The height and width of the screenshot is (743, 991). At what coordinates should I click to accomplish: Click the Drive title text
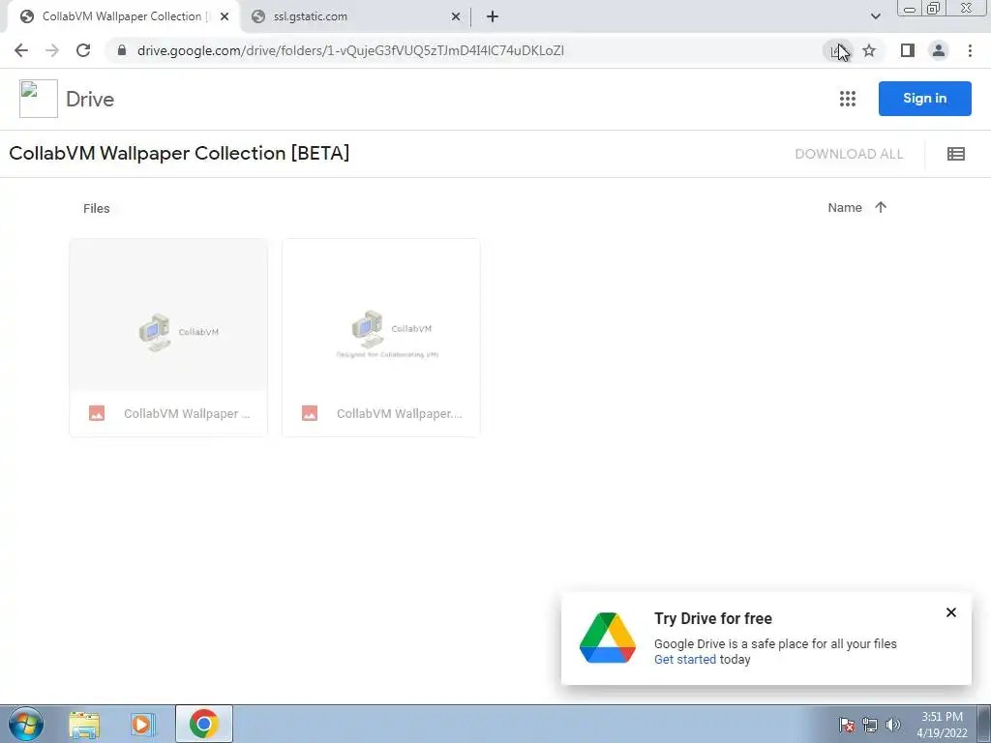[90, 100]
